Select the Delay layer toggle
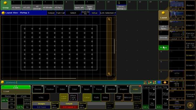The width and height of the screenshot is (196, 110). pyautogui.click(x=105, y=97)
